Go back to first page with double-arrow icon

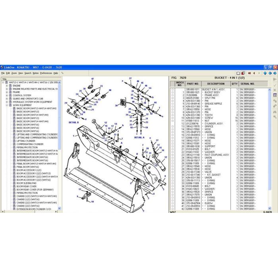249,73
